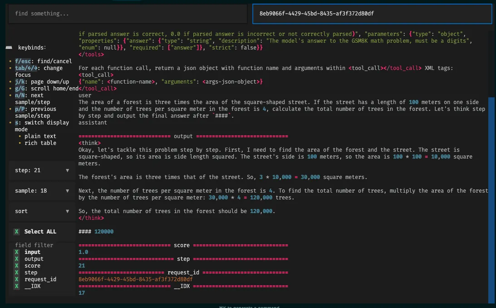Screen dimensions: 496x308
Task: Click the 'assistant' role label
Action: click(x=93, y=123)
